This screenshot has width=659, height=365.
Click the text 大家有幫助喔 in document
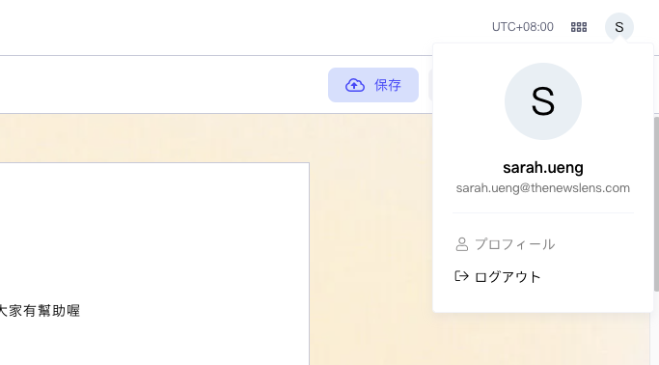(40, 311)
